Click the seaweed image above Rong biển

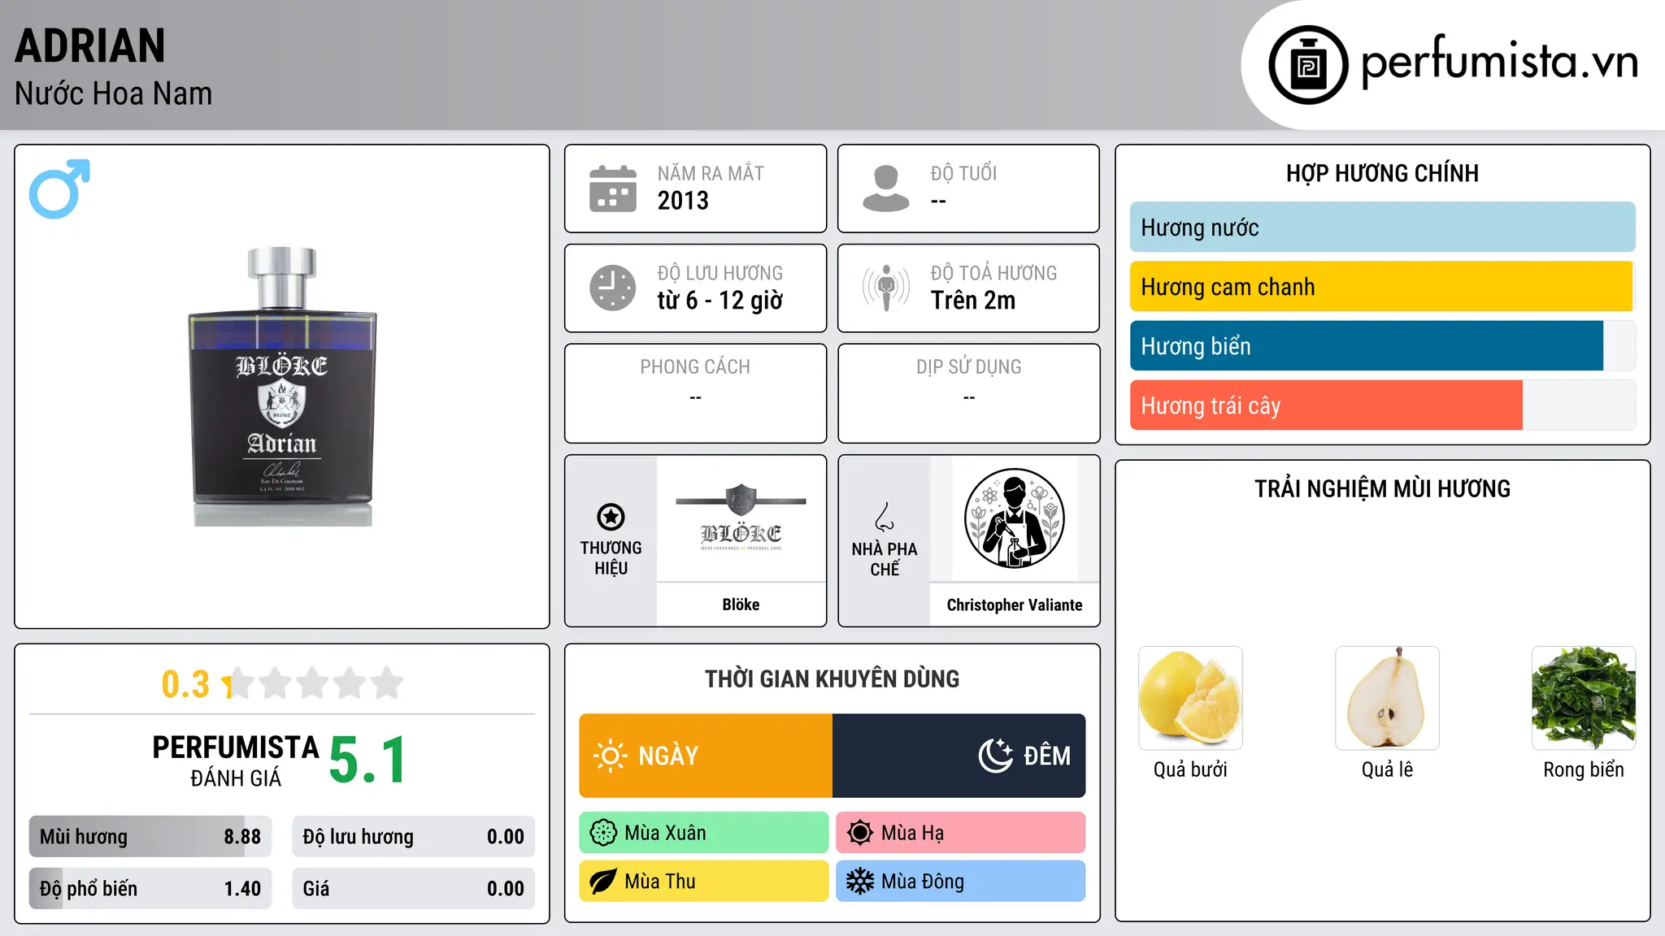[1584, 698]
